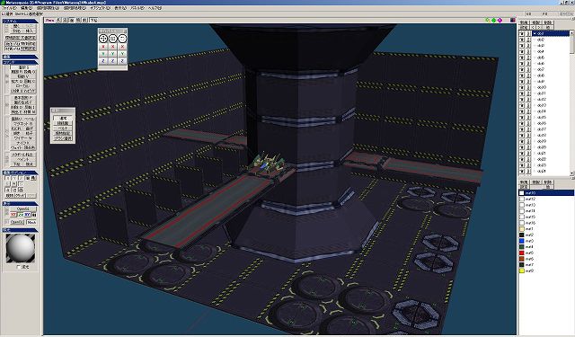Image resolution: width=575 pixels, height=337 pixels.
Task: Click green Y axis button under move handle
Action: point(103,54)
